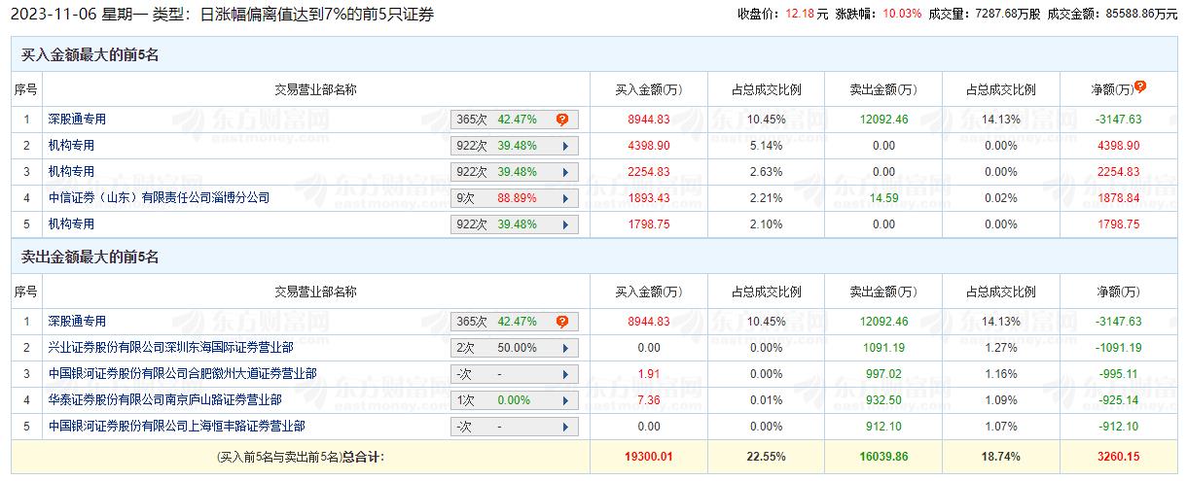Expand arrow in 机构专用 row buying 1798.75
The height and width of the screenshot is (481, 1187).
coord(564,224)
